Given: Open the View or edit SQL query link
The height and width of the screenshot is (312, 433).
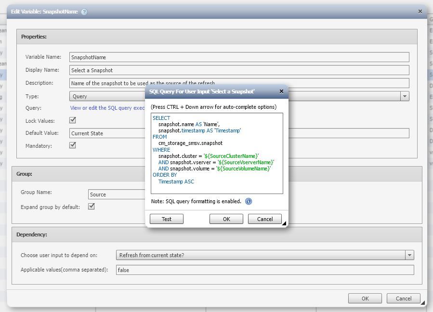Looking at the screenshot, I should click(107, 108).
